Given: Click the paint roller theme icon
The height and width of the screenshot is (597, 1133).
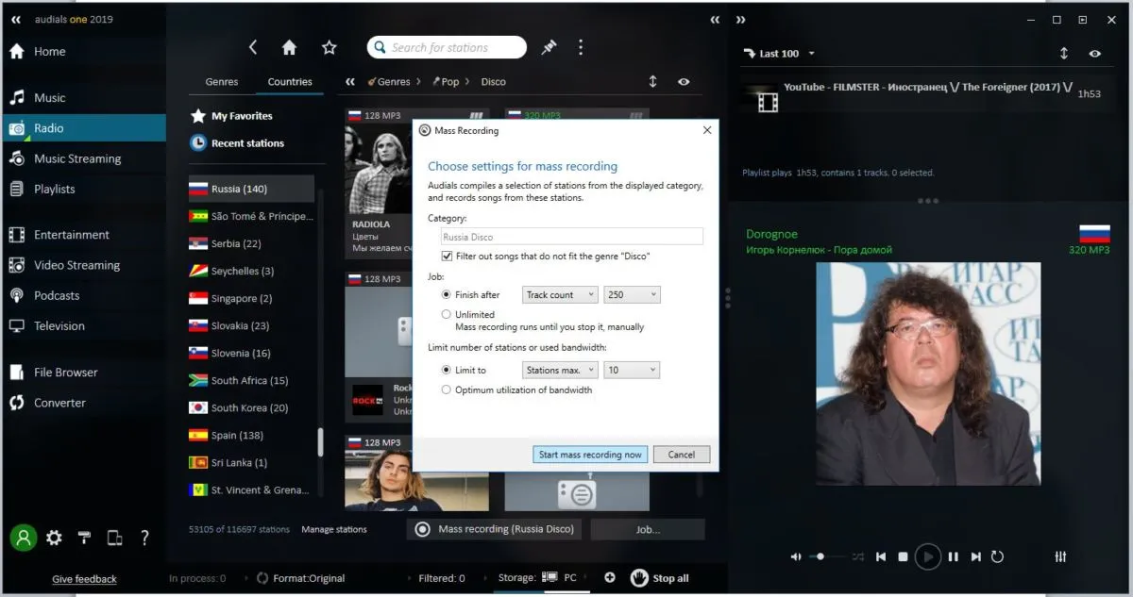Looking at the screenshot, I should tap(84, 539).
